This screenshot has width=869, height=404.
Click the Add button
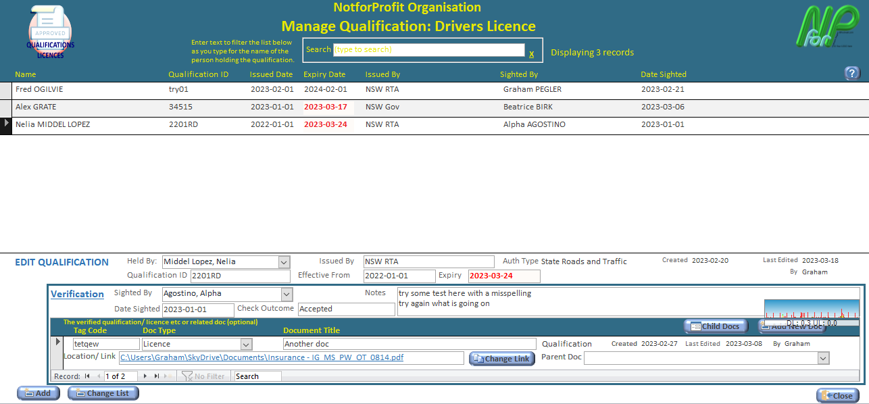(x=38, y=393)
